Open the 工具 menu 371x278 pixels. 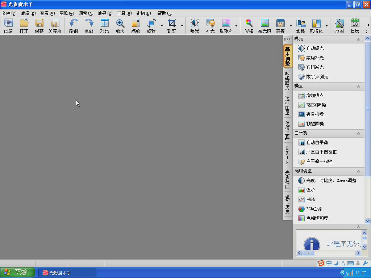pyautogui.click(x=124, y=13)
